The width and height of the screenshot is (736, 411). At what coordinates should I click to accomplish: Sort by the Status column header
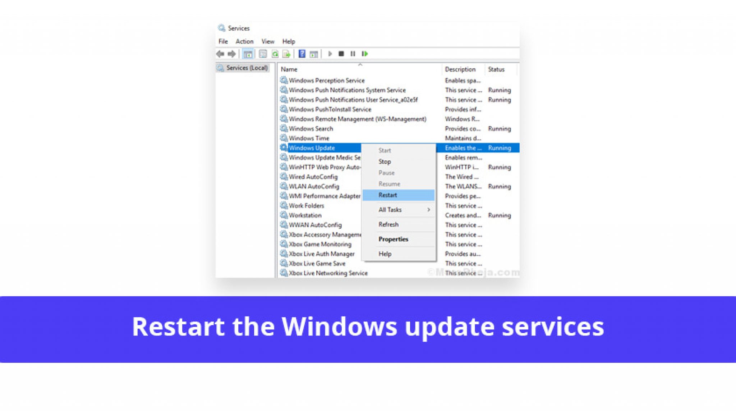coord(497,69)
